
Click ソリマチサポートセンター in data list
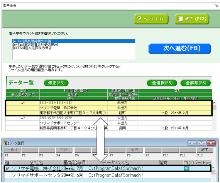pyautogui.click(x=73, y=123)
